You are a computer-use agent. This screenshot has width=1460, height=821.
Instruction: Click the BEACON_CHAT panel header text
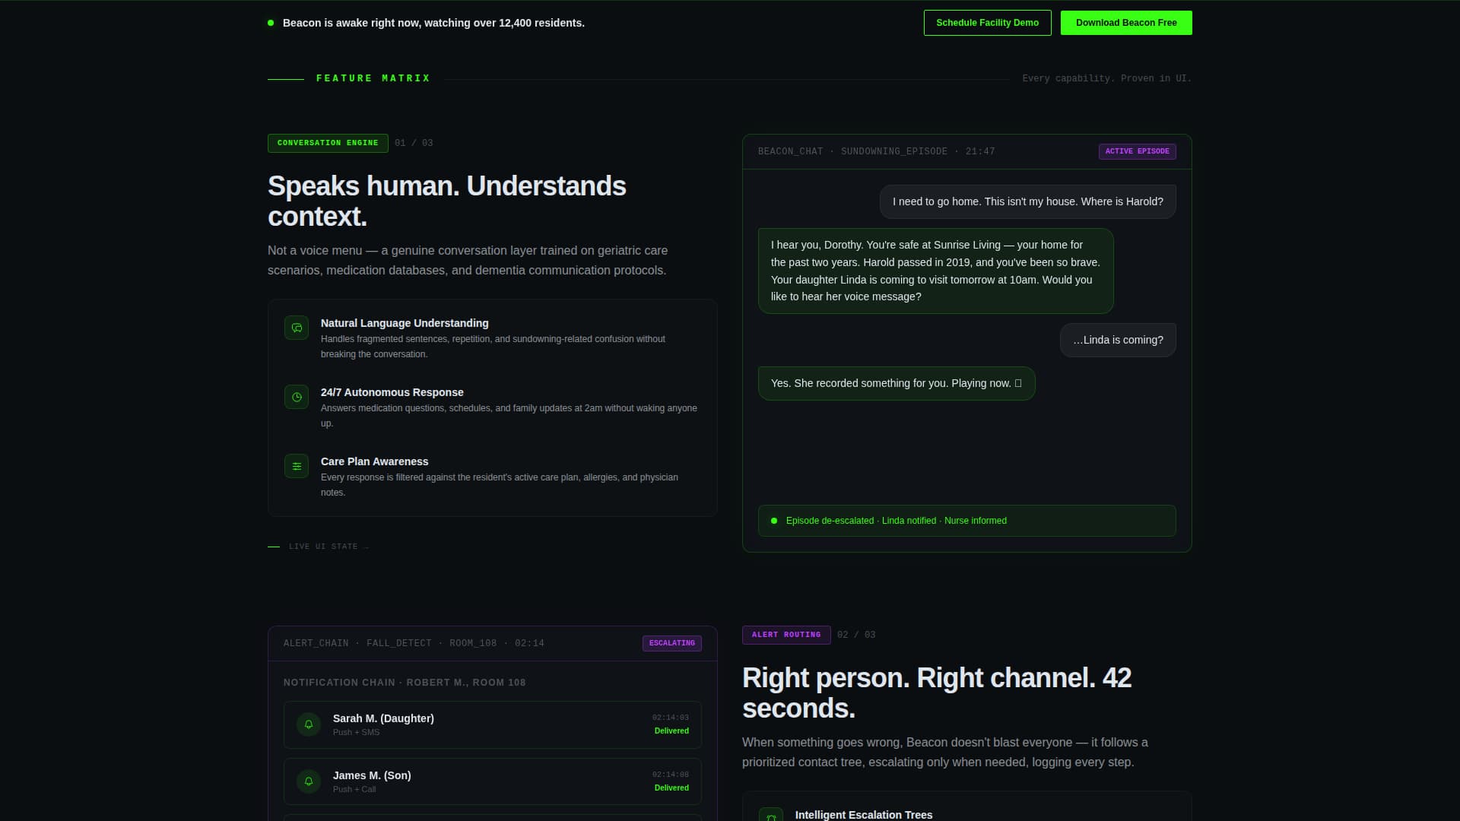pyautogui.click(x=877, y=151)
